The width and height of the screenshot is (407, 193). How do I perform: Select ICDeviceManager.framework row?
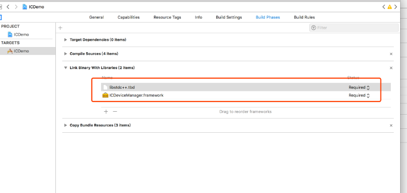click(x=246, y=95)
